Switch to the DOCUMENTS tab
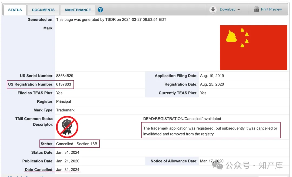This screenshot has height=177, width=292. [x=43, y=10]
